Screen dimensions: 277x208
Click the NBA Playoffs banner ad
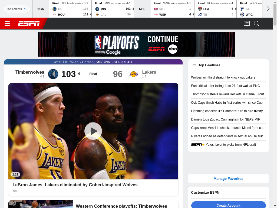point(137,44)
